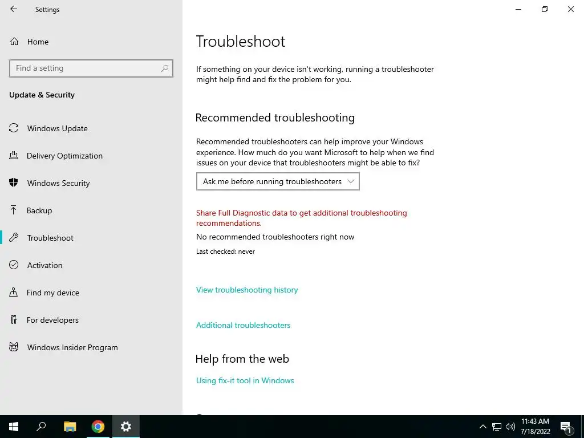The width and height of the screenshot is (584, 438).
Task: Open Using fix-it tool in Windows link
Action: [245, 380]
